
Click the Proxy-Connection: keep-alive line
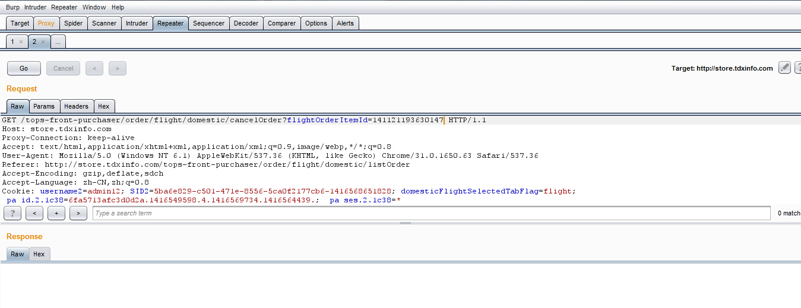point(68,138)
